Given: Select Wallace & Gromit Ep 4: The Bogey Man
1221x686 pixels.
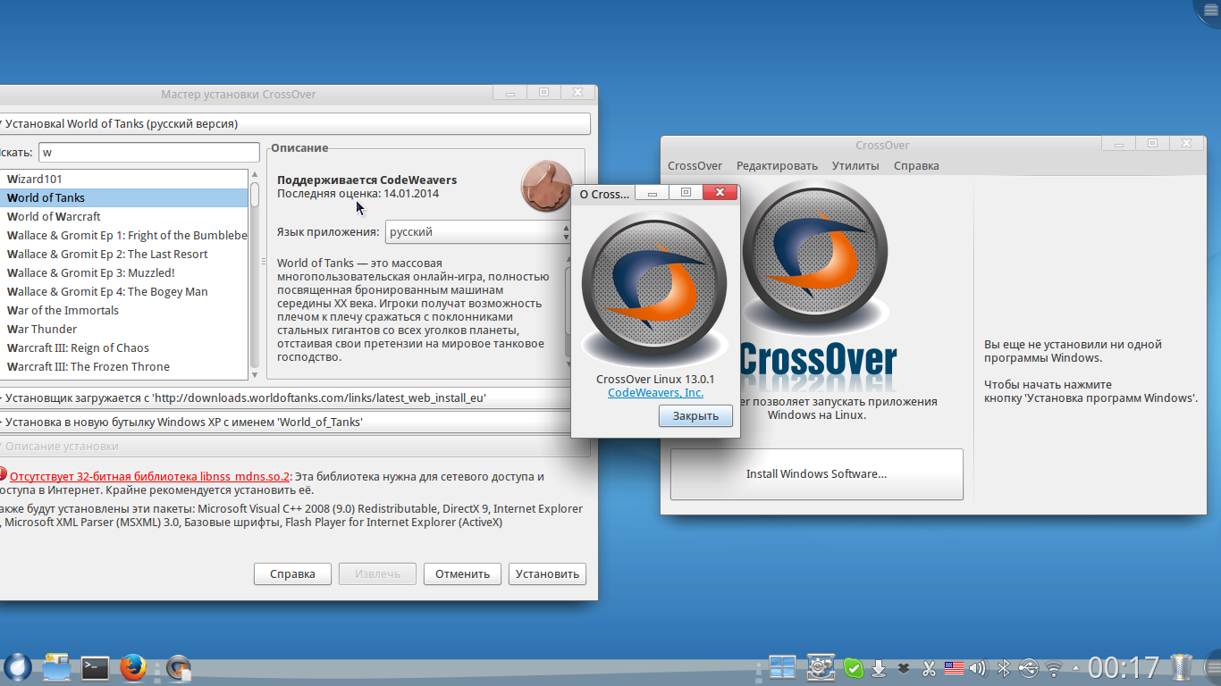Looking at the screenshot, I should click(124, 291).
